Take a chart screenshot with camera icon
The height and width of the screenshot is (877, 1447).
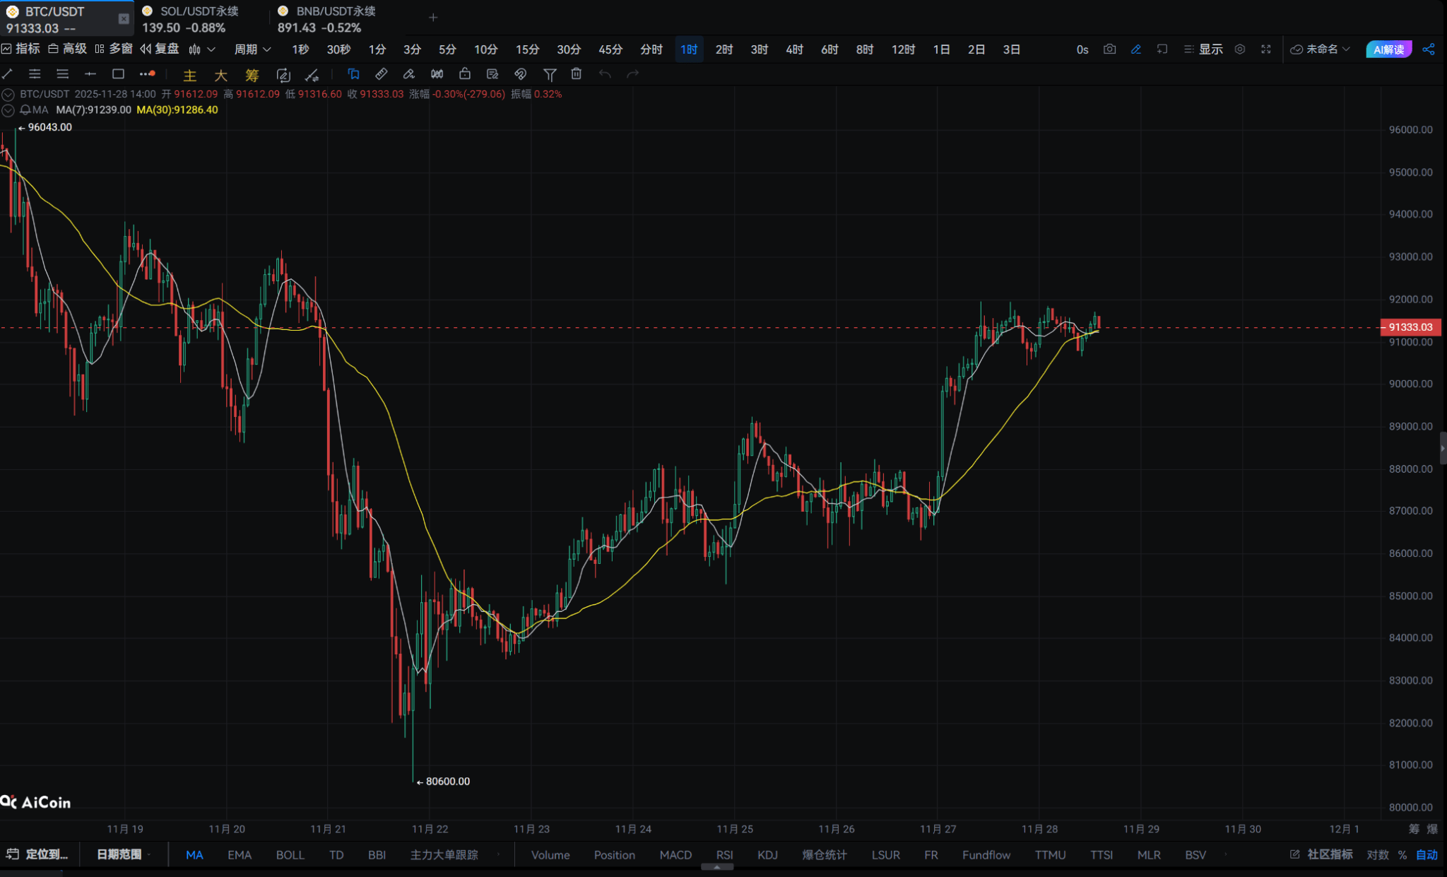pos(1109,49)
